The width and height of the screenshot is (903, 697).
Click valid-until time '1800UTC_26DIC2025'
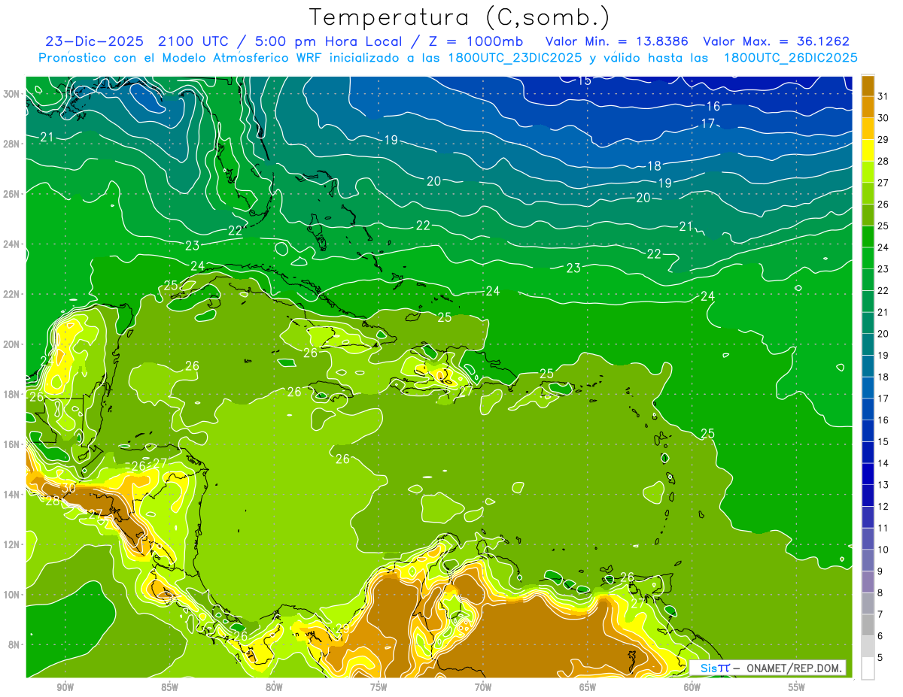tap(790, 58)
